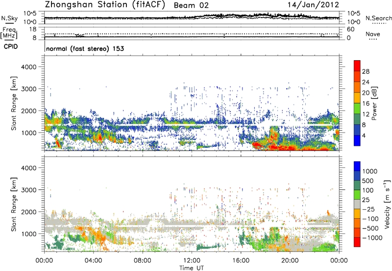Image resolution: width=392 pixels, height=271 pixels.
Task: Click the 'N.Sky' legend label
Action: [9, 18]
